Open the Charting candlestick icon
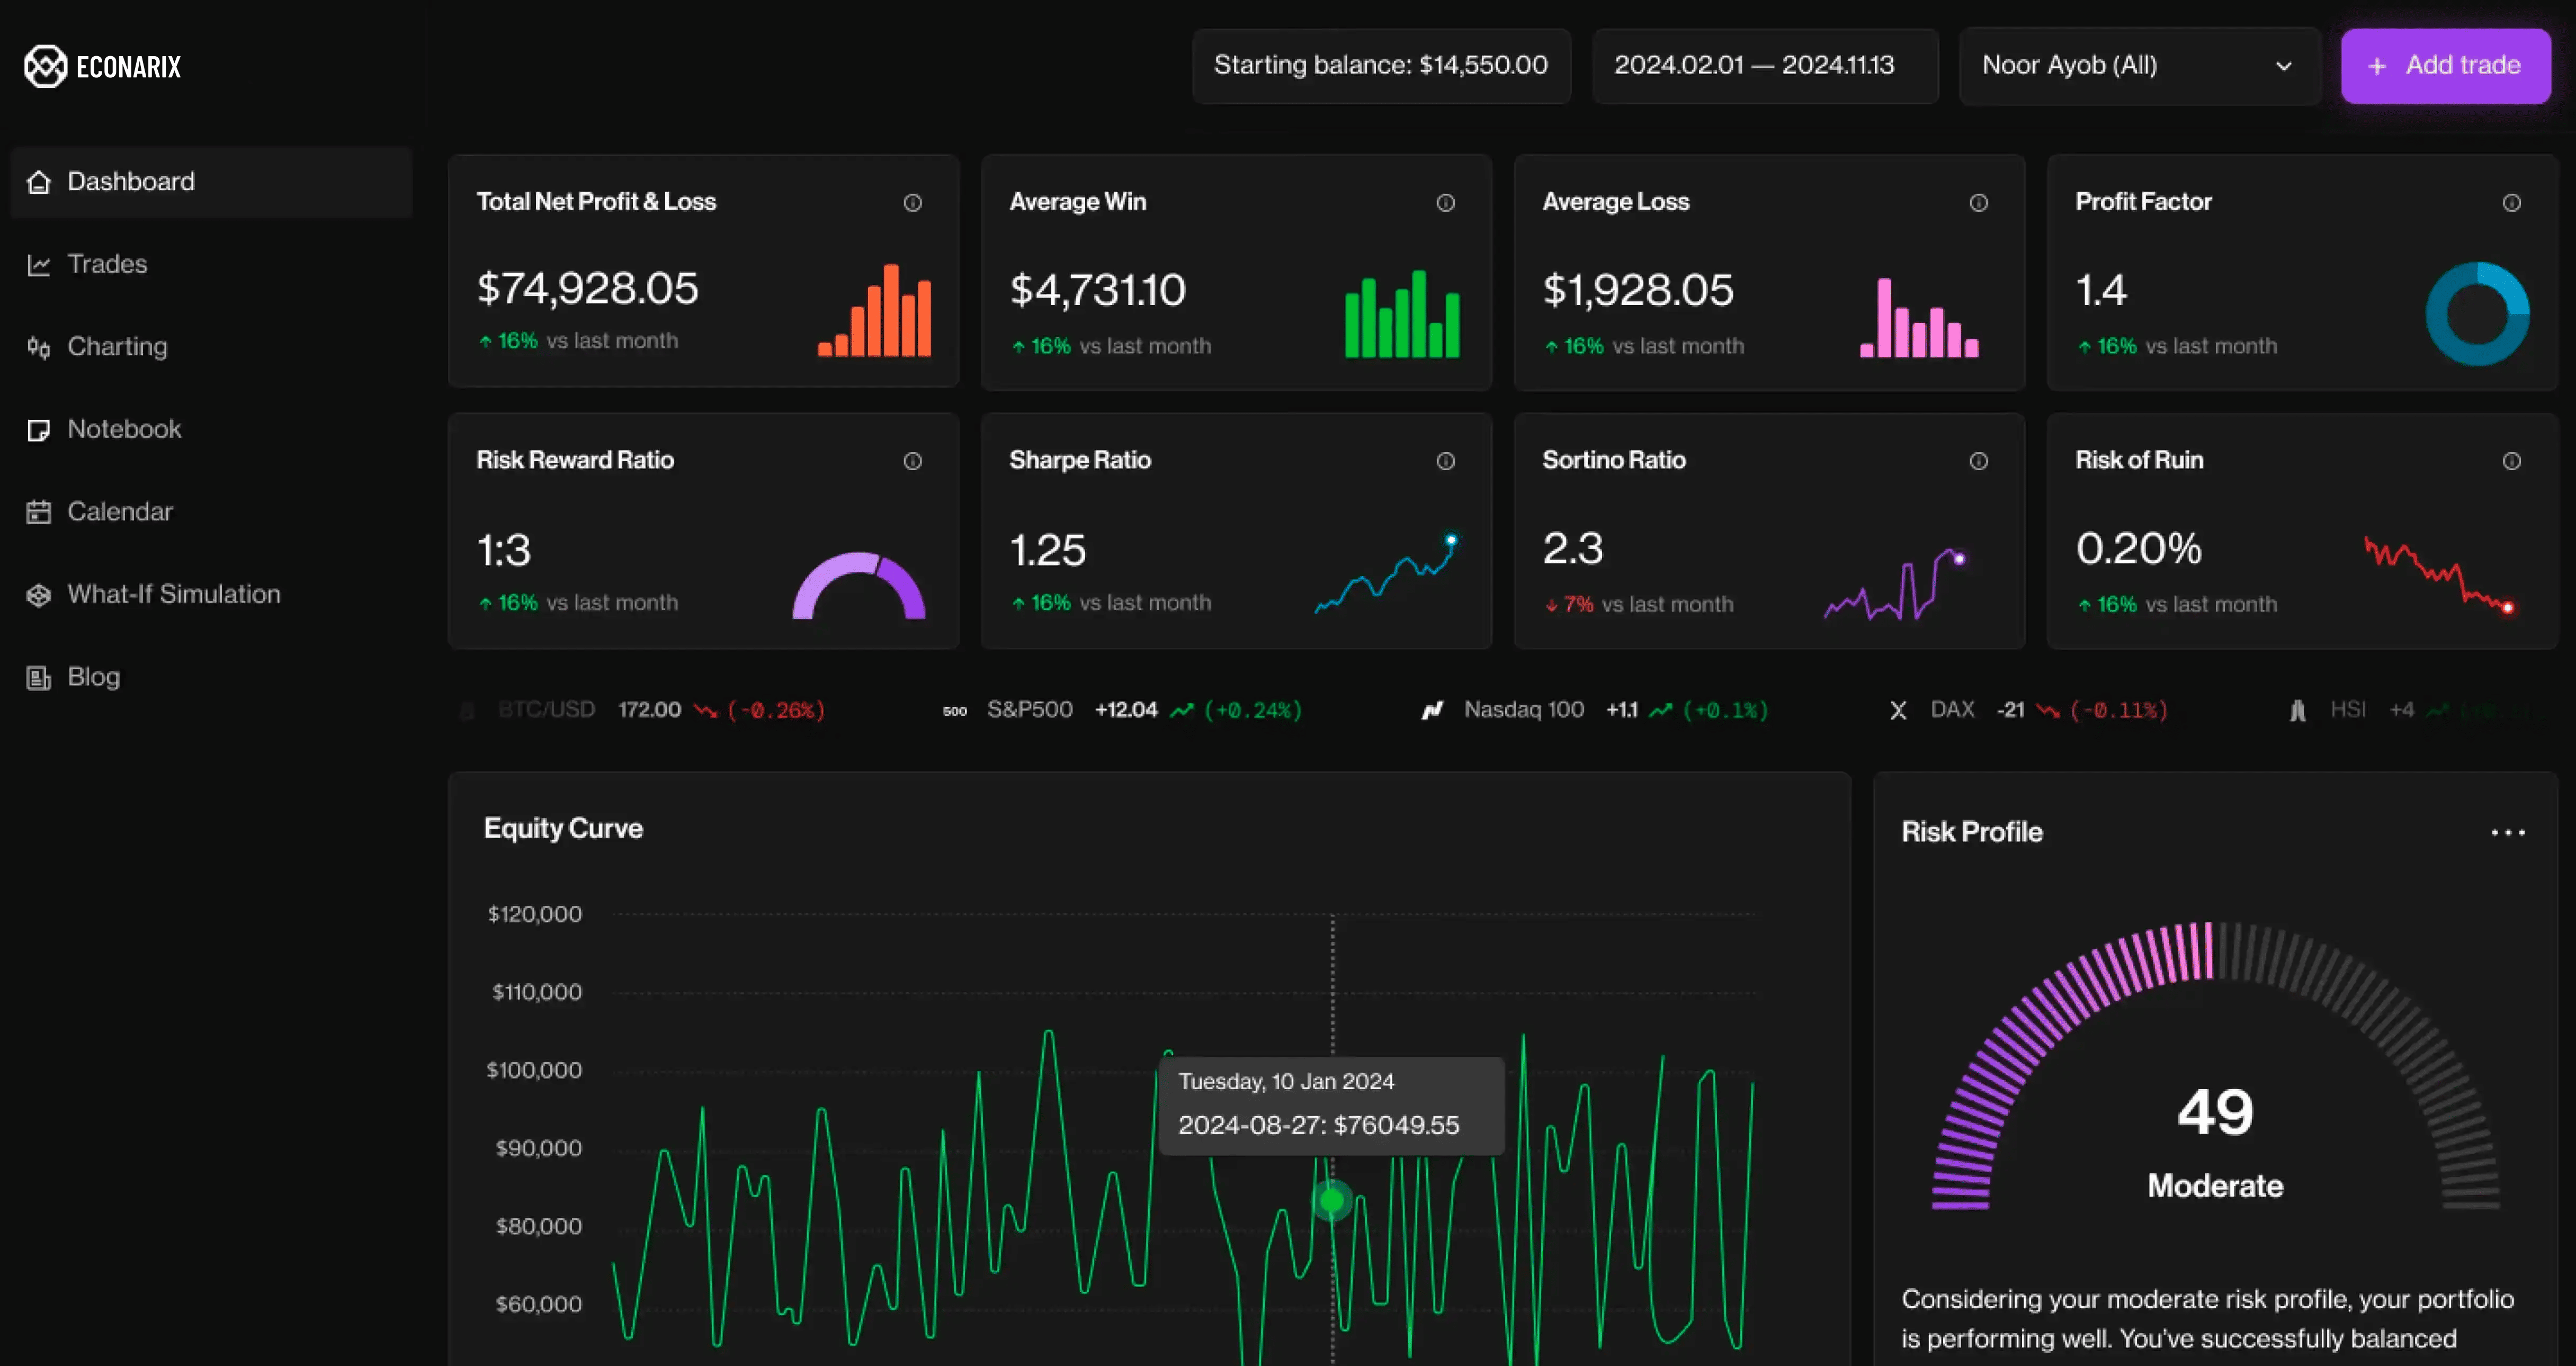Image resolution: width=2576 pixels, height=1366 pixels. pos(39,347)
